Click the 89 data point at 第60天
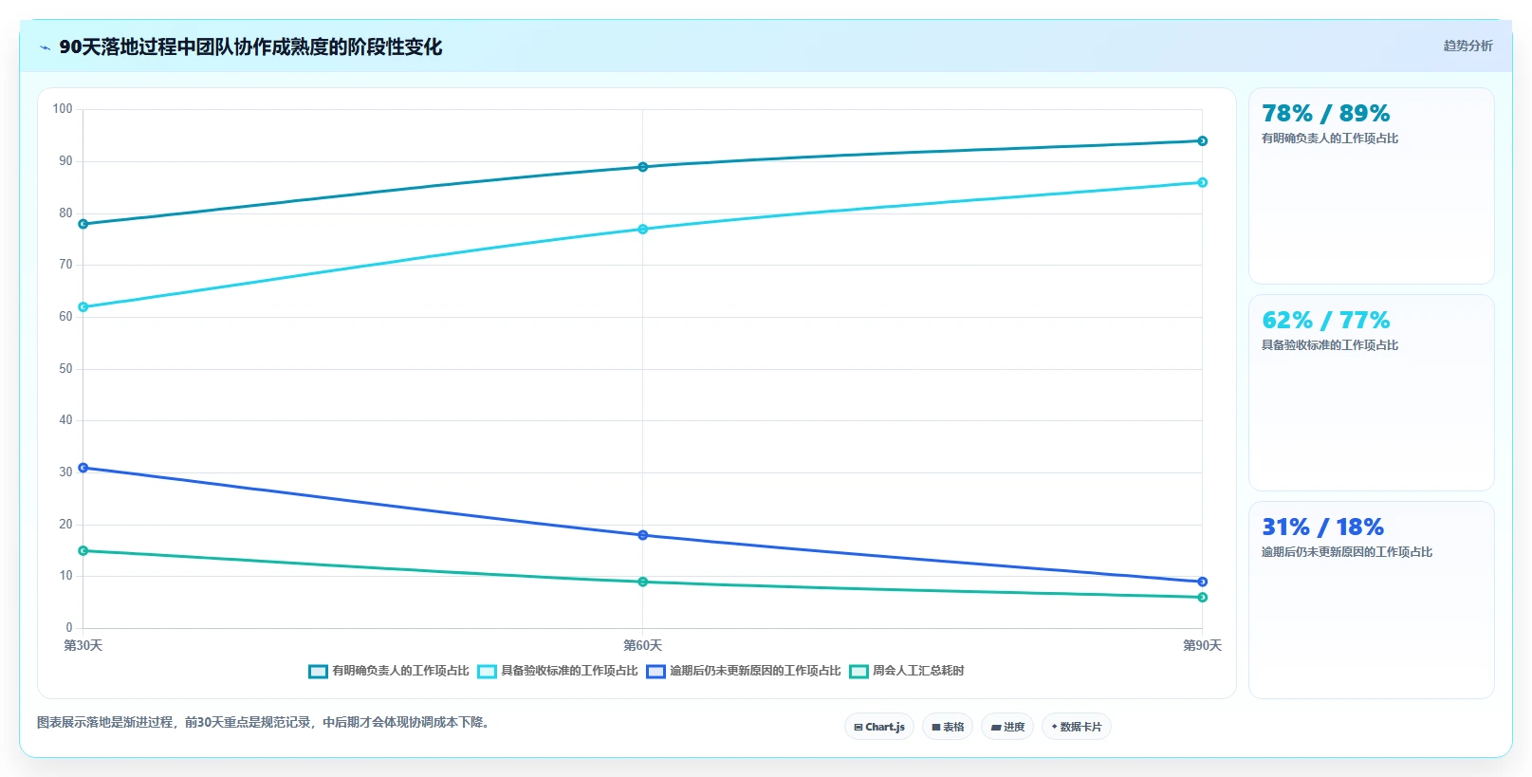Image resolution: width=1532 pixels, height=777 pixels. point(643,167)
